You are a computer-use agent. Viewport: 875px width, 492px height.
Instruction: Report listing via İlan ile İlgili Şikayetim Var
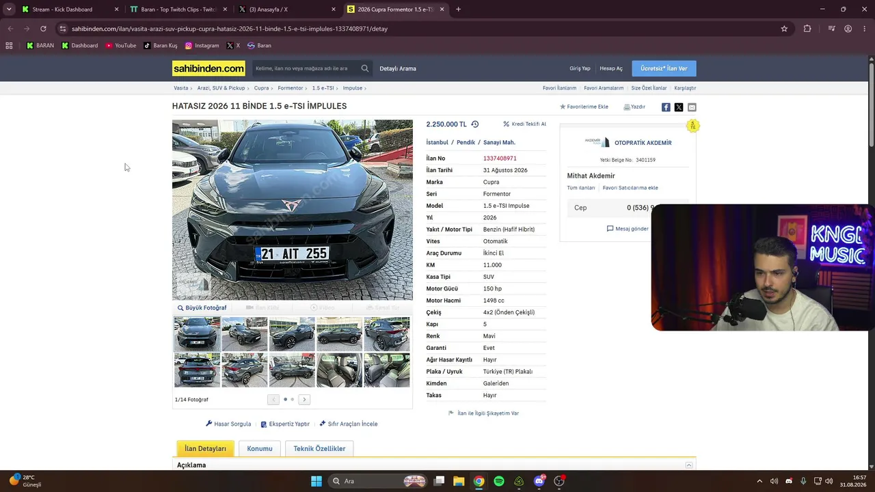(483, 413)
